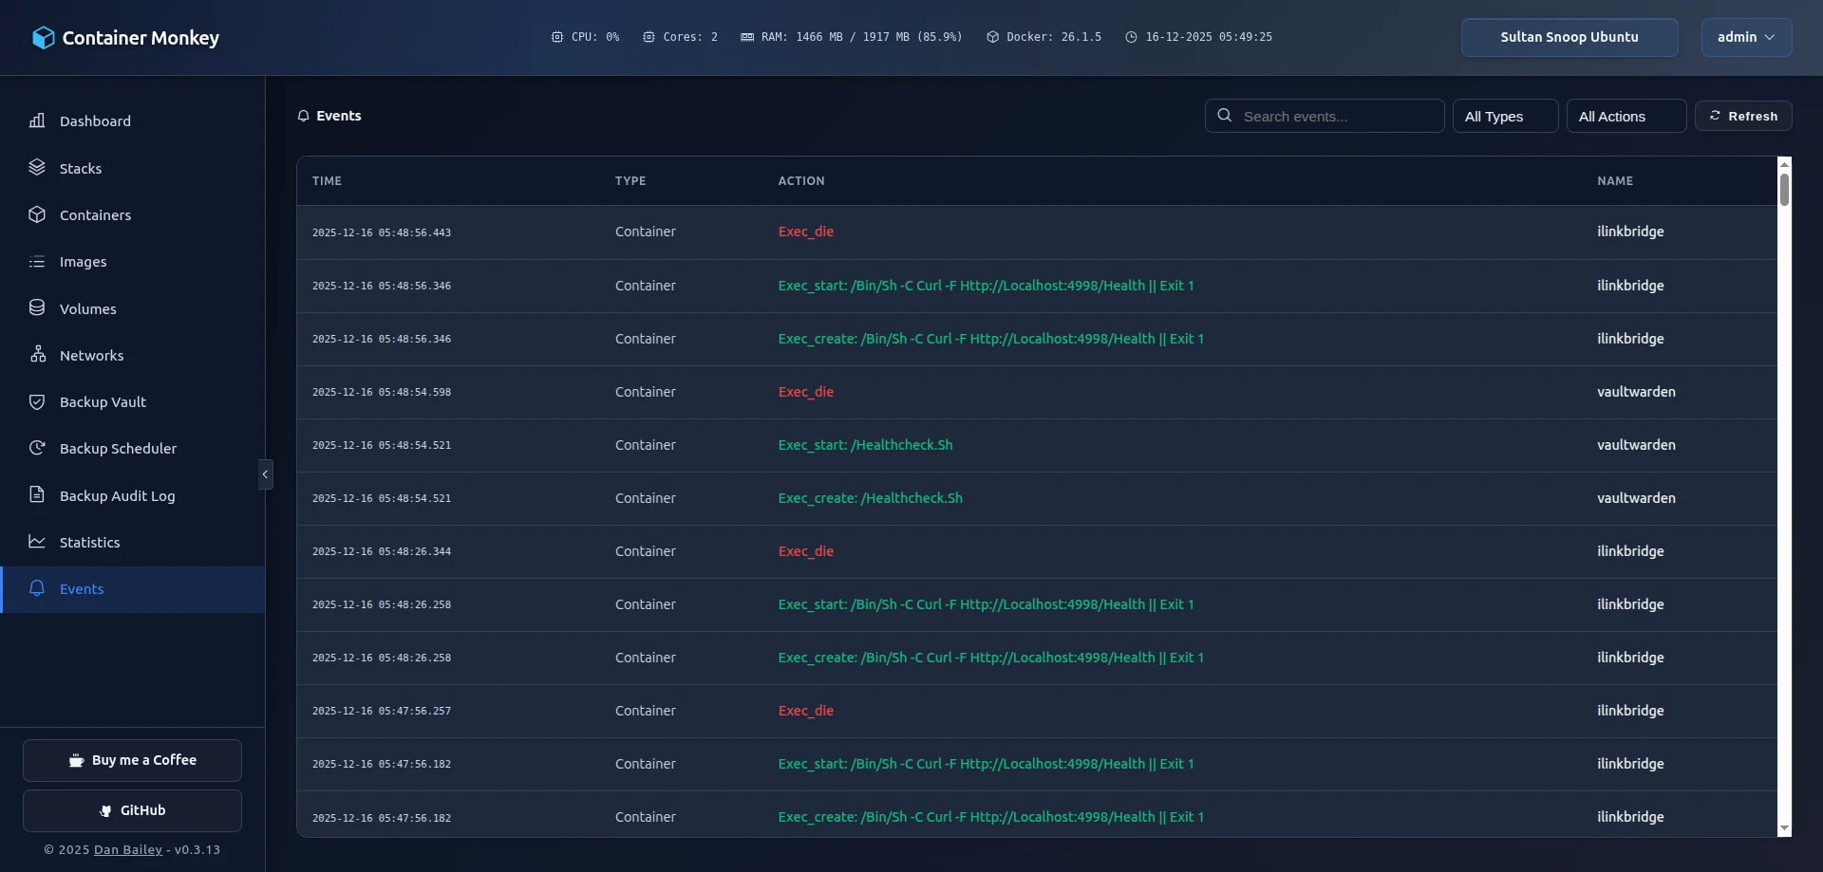
Task: Open the Statistics page
Action: 90,542
